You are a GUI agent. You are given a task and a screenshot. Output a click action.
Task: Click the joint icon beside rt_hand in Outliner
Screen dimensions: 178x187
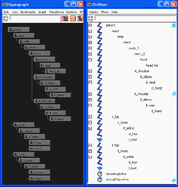pyautogui.click(x=100, y=88)
